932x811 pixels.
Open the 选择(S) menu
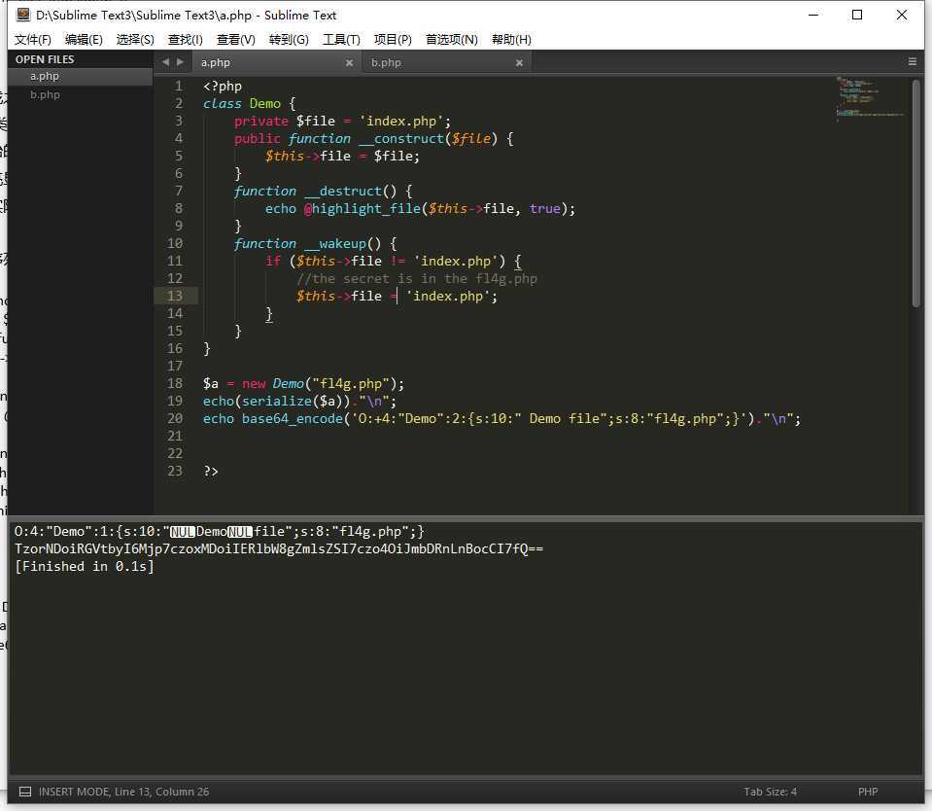(135, 39)
